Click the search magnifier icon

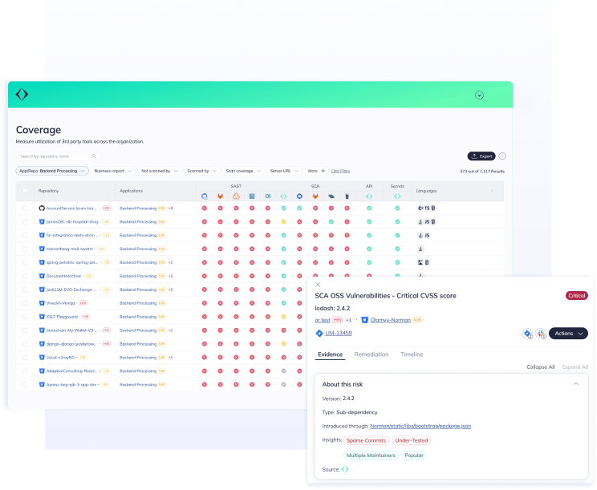(x=94, y=156)
